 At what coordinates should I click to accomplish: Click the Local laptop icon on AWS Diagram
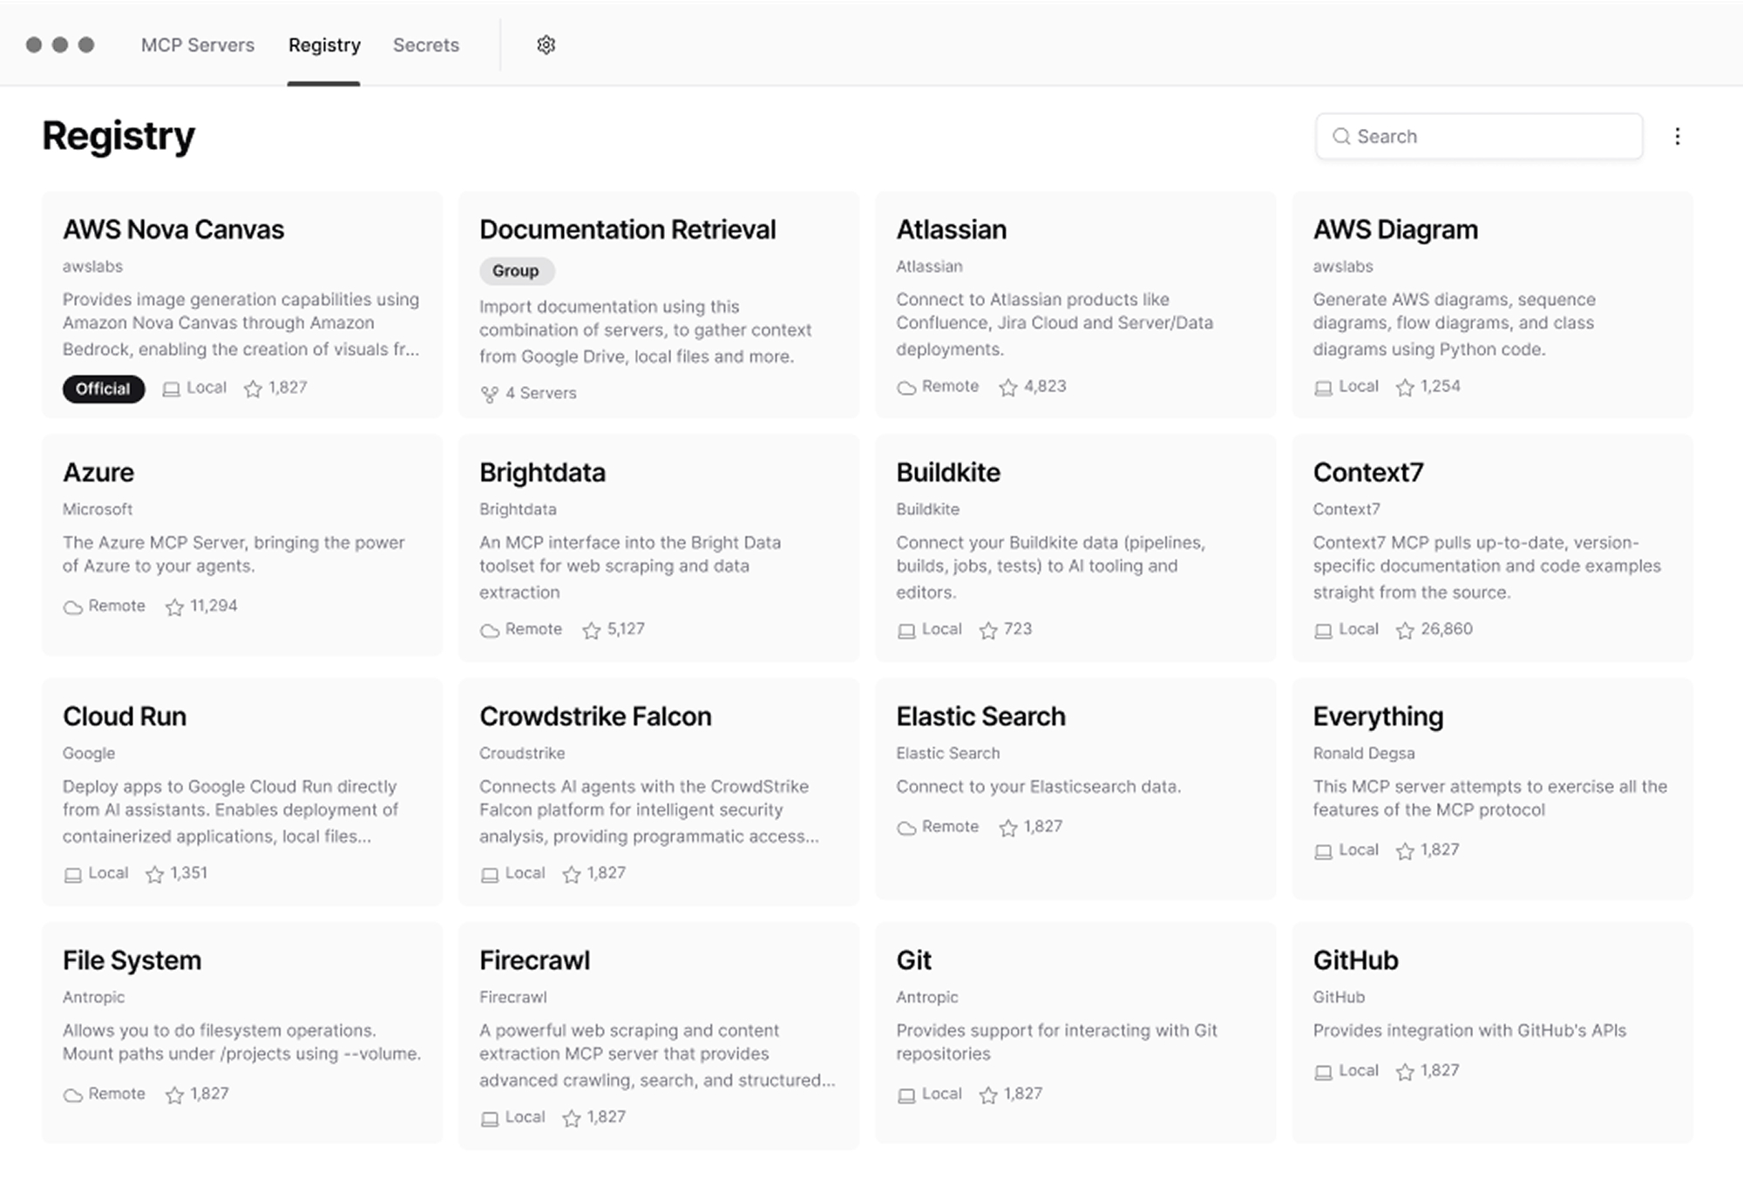tap(1323, 388)
